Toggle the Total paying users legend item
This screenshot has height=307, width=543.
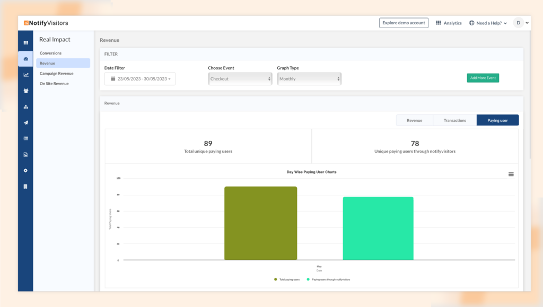pyautogui.click(x=287, y=279)
